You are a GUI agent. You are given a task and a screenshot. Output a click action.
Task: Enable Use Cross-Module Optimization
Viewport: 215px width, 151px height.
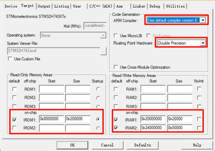[116, 67]
